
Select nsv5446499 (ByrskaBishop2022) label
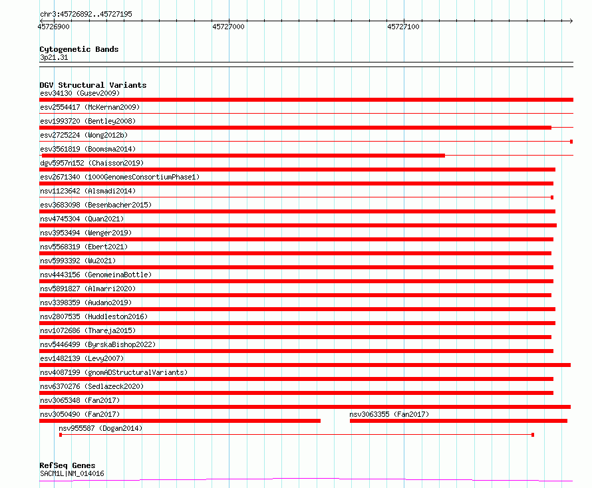coord(98,344)
